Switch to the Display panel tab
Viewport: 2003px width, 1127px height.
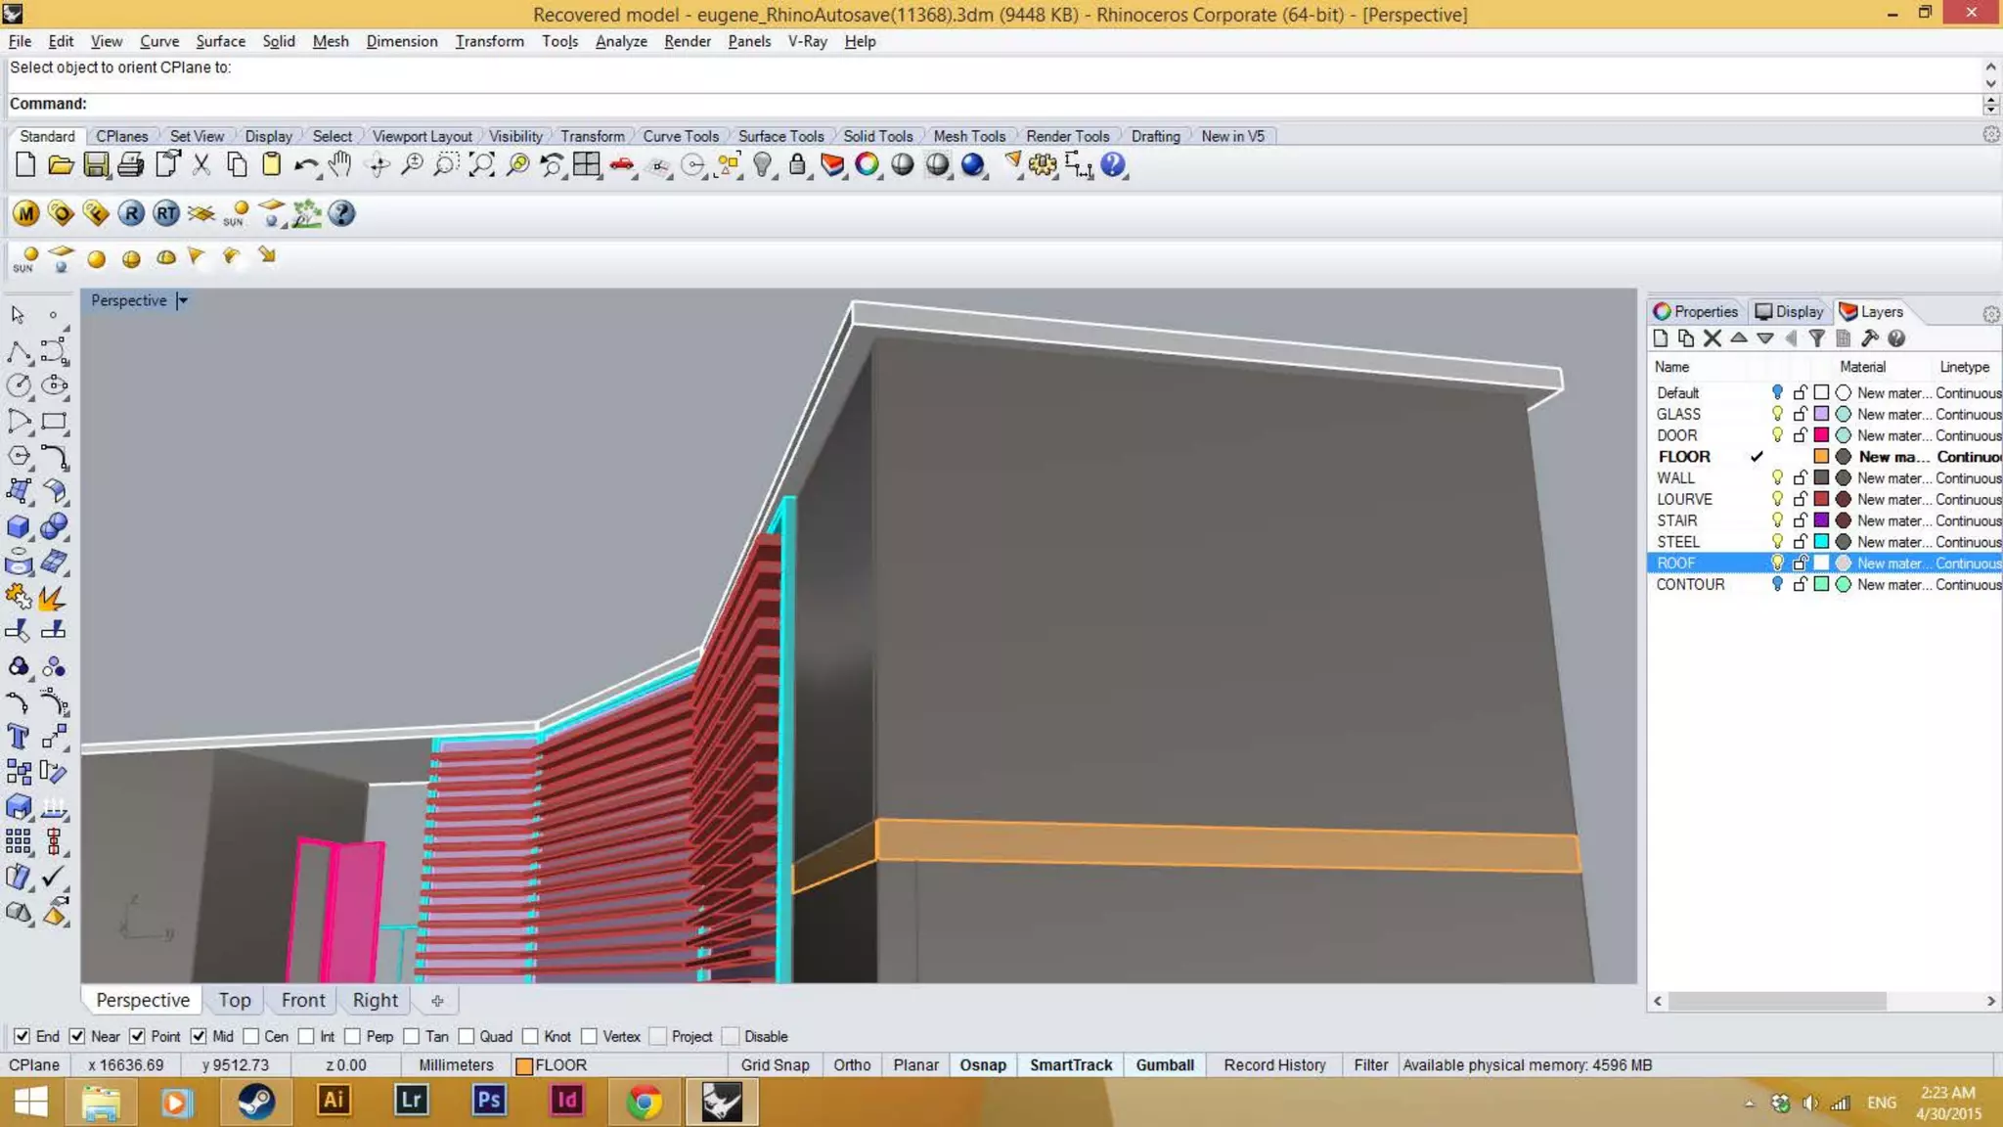click(x=1789, y=311)
